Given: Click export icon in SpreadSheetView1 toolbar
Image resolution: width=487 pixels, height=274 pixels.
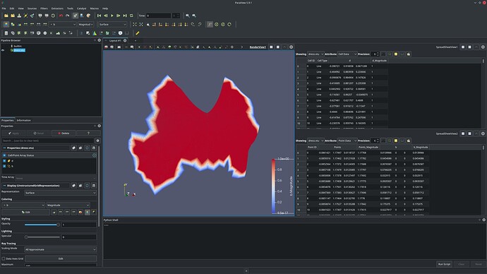Looking at the screenshot, I should coord(409,54).
